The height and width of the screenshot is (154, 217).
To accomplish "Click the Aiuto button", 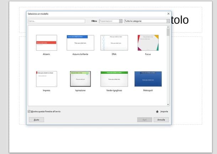I will pyautogui.click(x=36, y=120).
